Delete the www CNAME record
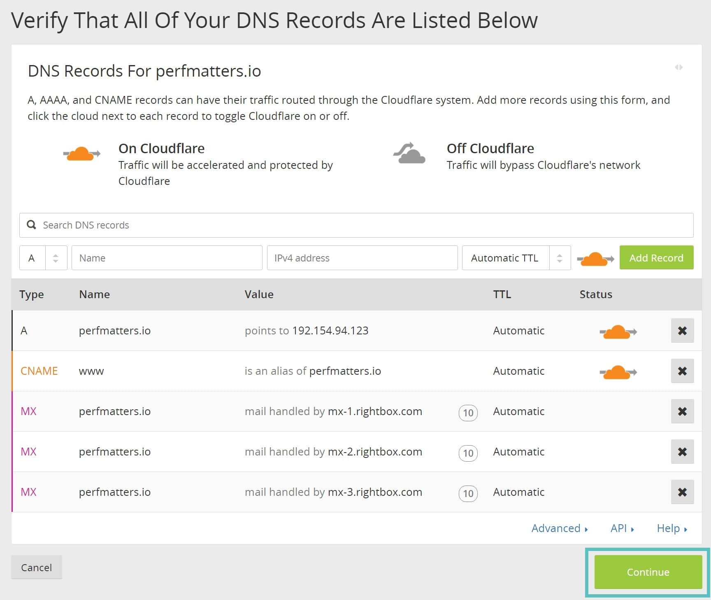Viewport: 711px width, 600px height. 682,371
